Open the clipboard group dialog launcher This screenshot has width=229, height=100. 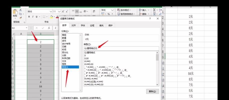point(24,22)
